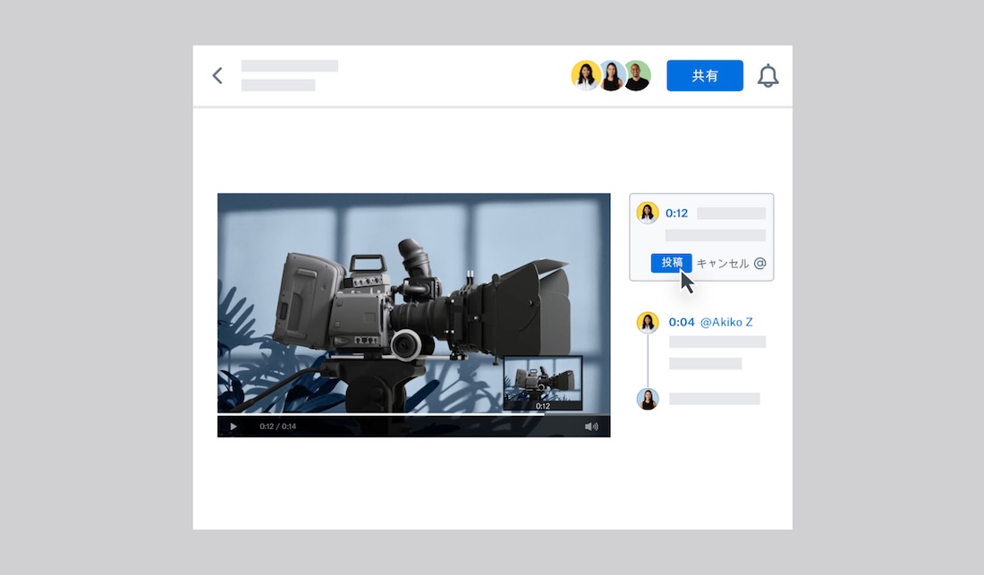Insert a mention using the @ icon
Viewport: 984px width, 575px height.
point(760,264)
